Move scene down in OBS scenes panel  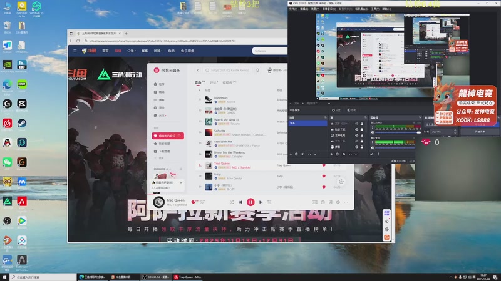tap(315, 154)
